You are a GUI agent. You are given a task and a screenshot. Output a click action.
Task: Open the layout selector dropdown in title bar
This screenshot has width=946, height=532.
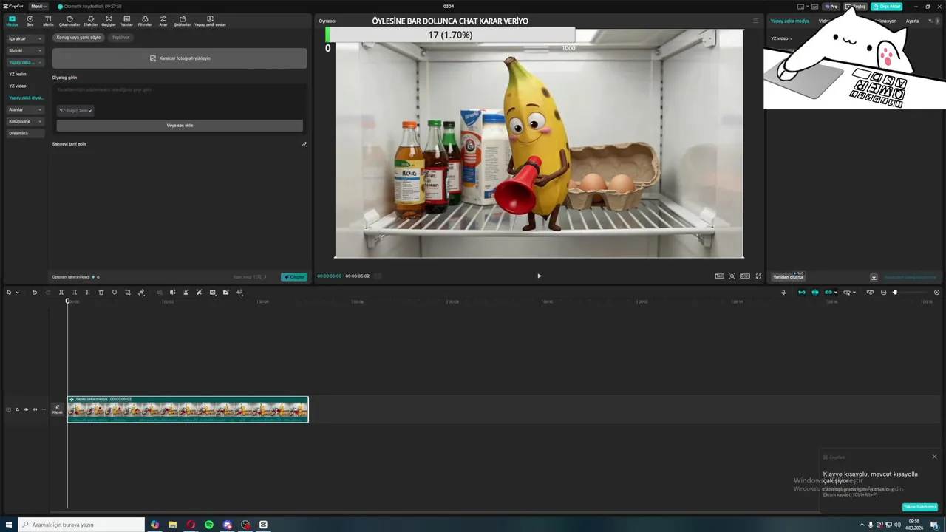pyautogui.click(x=803, y=7)
